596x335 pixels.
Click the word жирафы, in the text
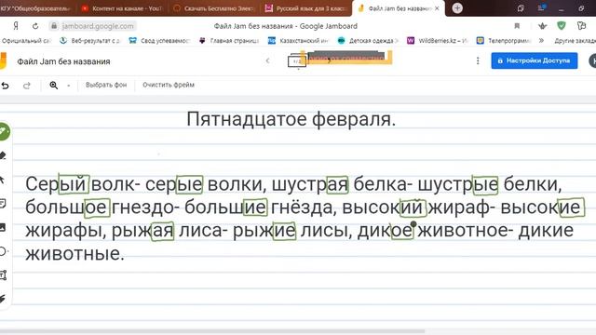tap(66, 231)
